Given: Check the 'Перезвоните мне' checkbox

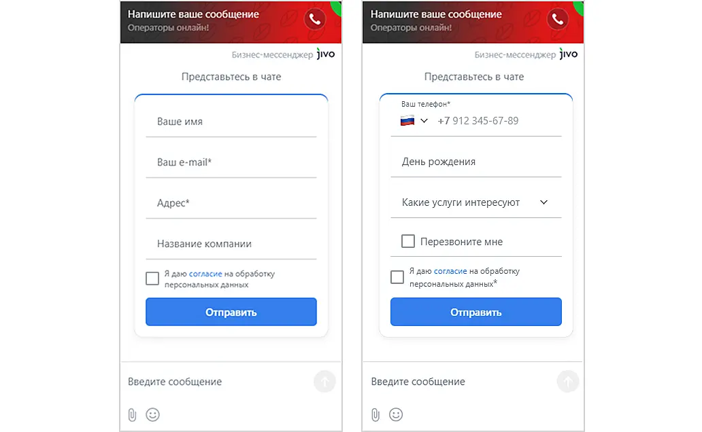Looking at the screenshot, I should [408, 242].
